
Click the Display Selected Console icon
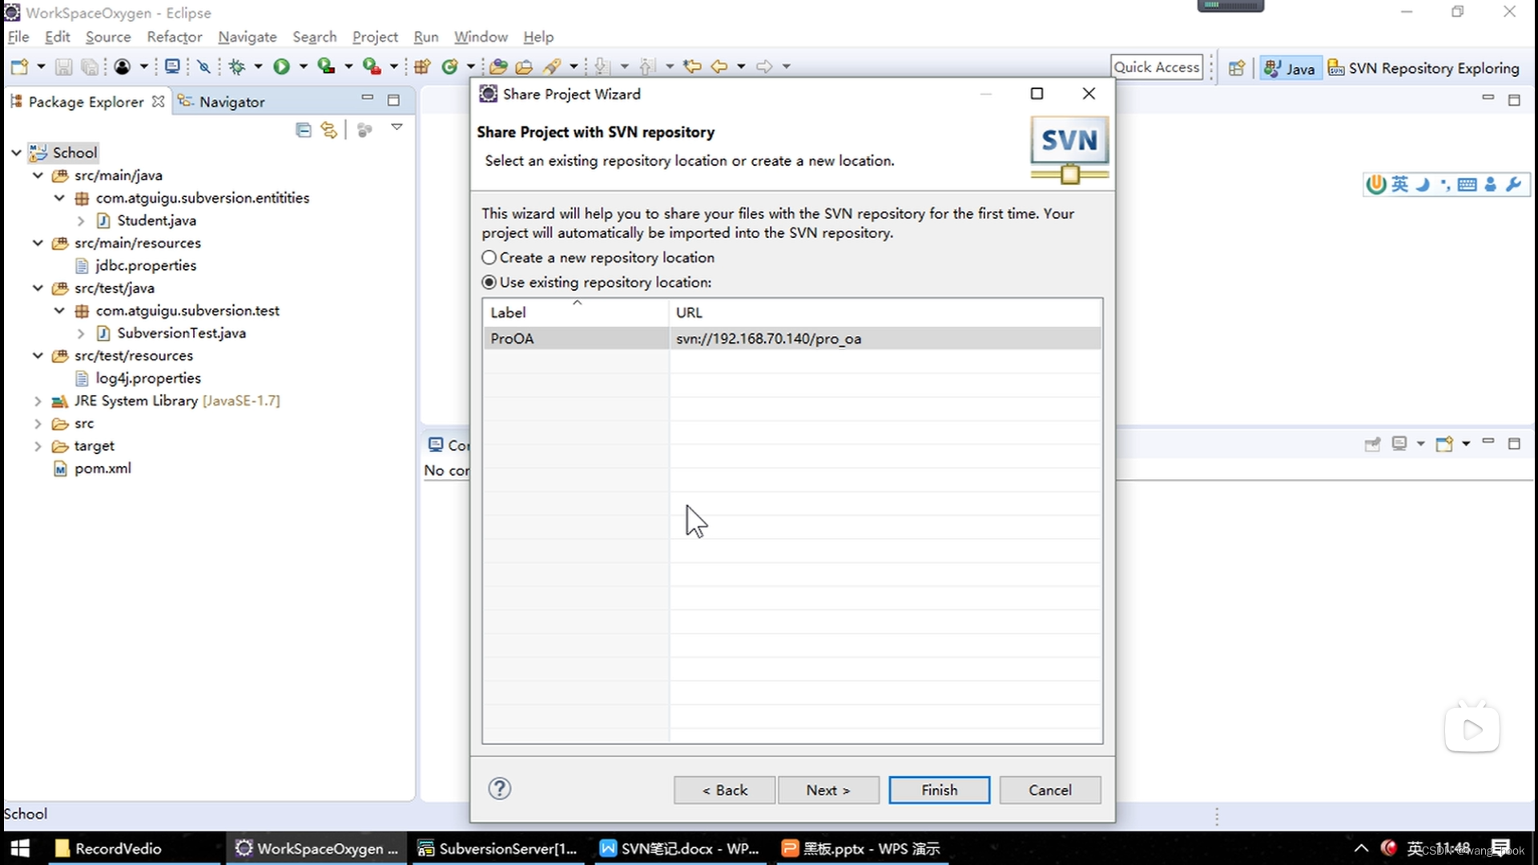coord(1399,444)
